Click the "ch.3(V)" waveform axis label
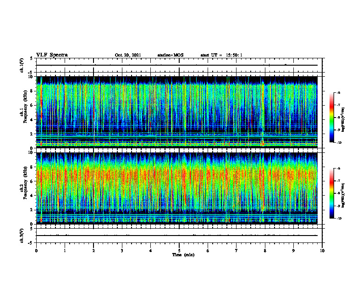The image size is (363, 281). [x=22, y=236]
